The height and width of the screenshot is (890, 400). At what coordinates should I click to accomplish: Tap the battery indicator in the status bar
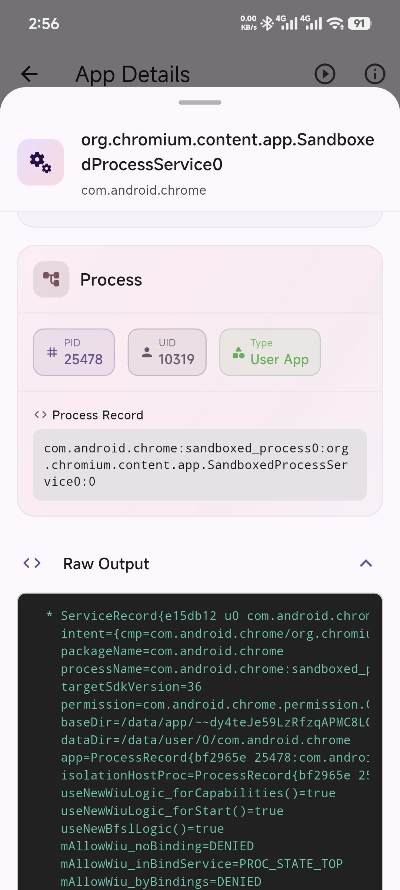coord(359,24)
